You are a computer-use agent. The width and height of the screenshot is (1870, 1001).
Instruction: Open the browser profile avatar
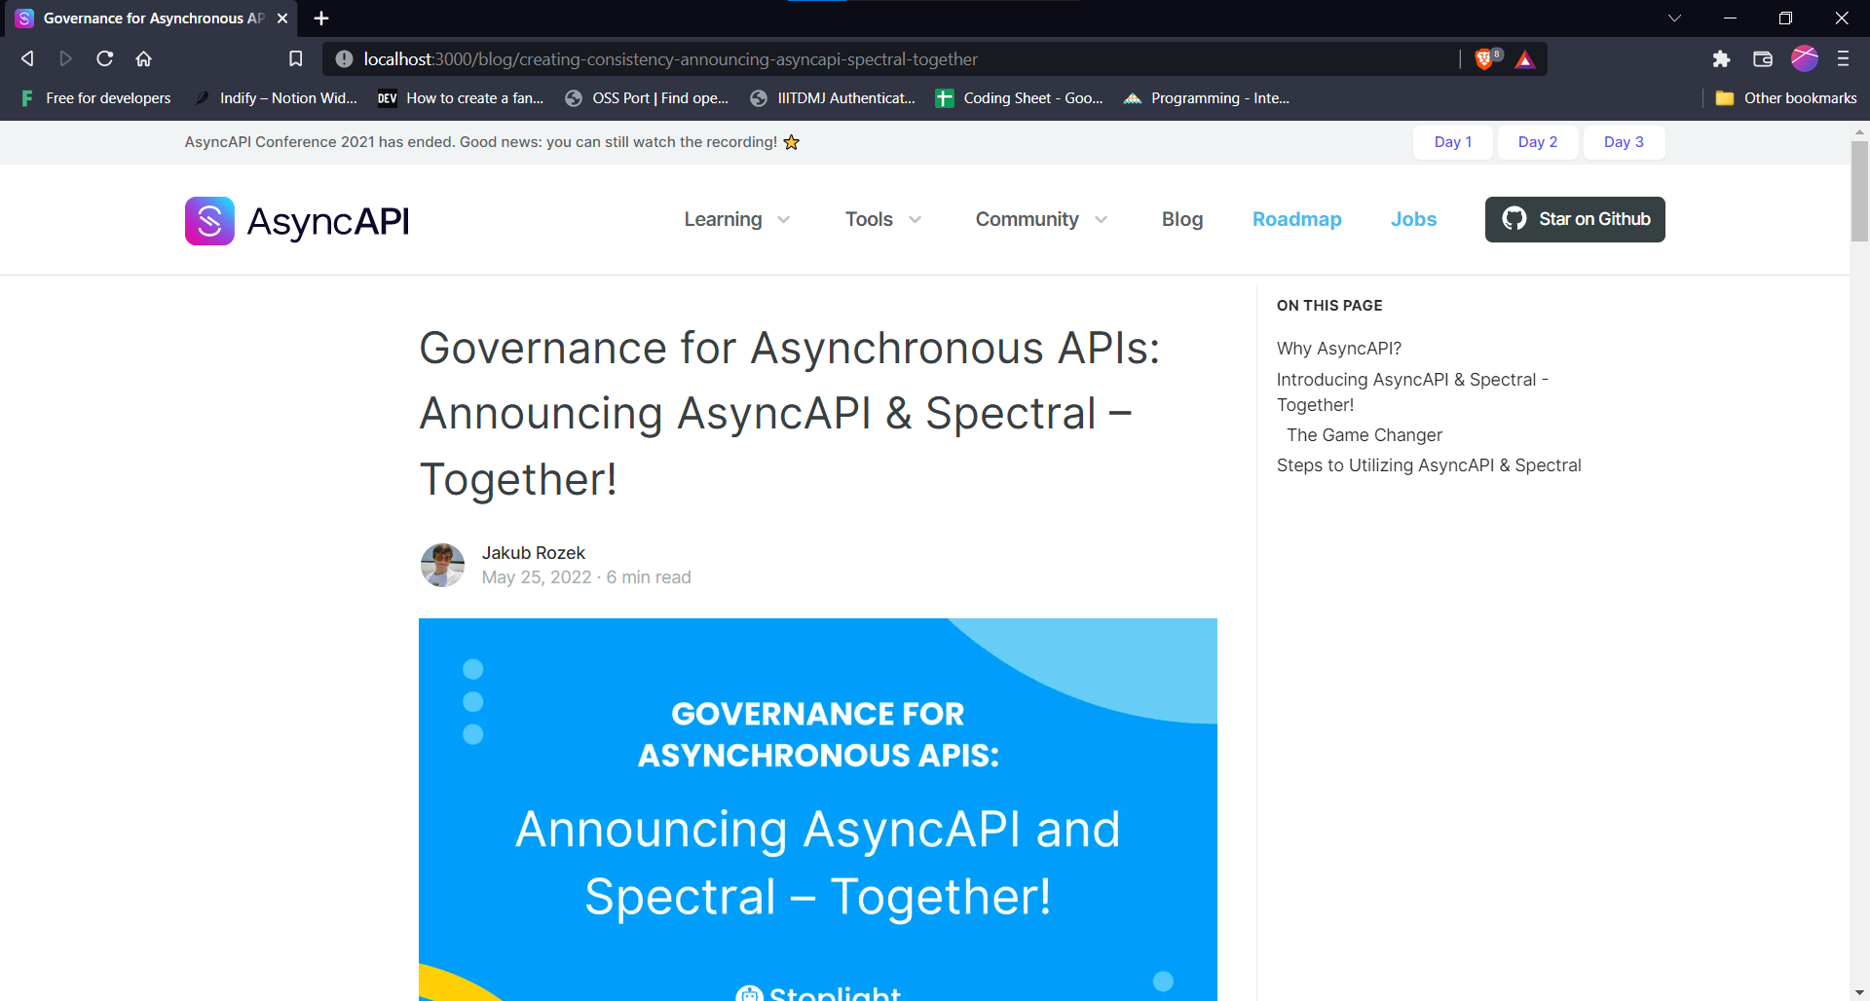point(1804,59)
